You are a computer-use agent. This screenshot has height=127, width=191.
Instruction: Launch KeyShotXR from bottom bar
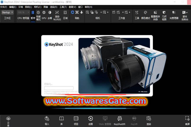(120, 121)
